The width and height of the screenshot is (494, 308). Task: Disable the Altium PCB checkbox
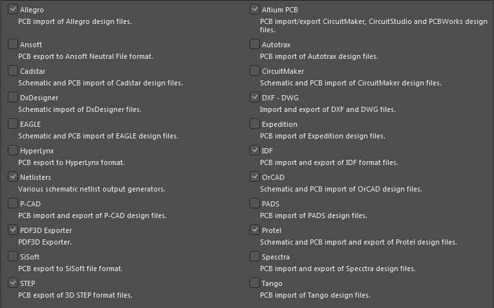(x=255, y=9)
